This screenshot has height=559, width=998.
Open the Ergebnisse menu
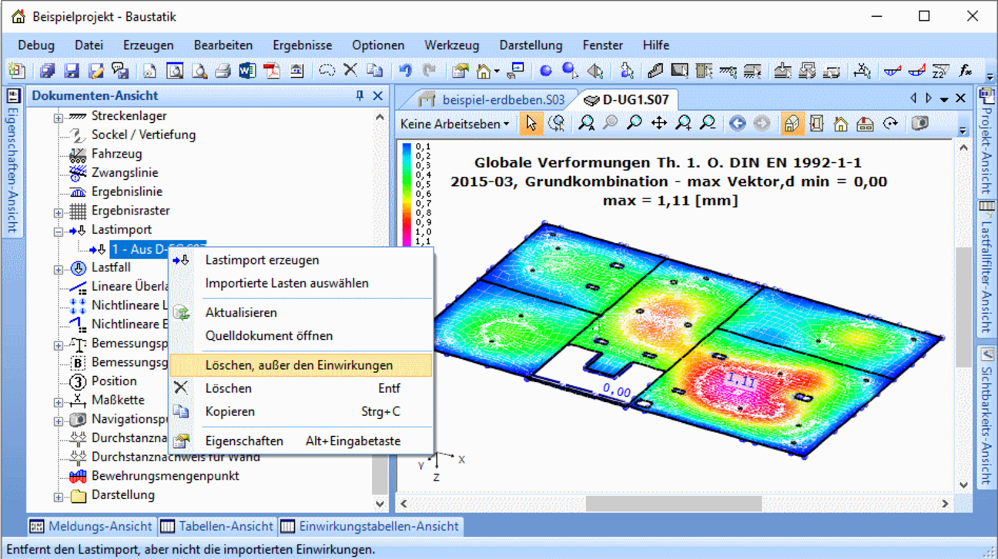pos(302,45)
